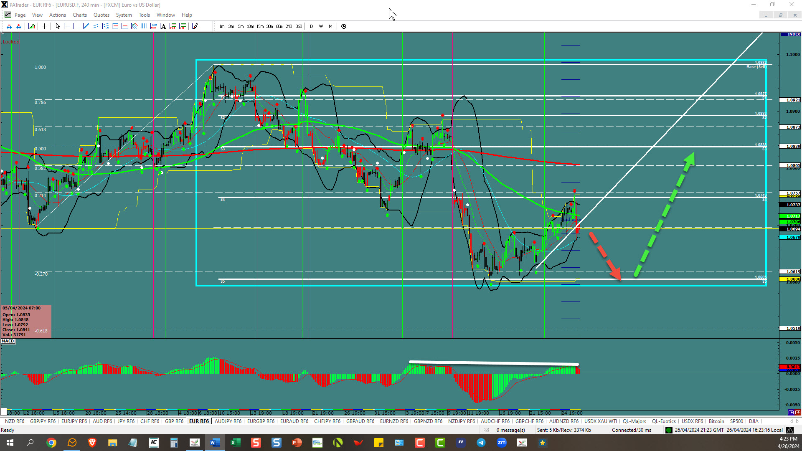Viewport: 802px width, 451px height.
Task: Open the Quotes menu
Action: point(101,15)
